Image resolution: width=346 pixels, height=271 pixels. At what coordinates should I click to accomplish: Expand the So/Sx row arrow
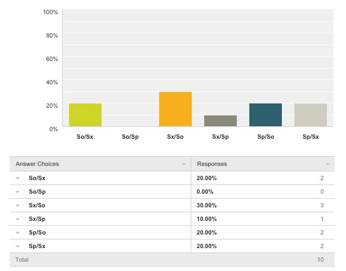(x=17, y=178)
